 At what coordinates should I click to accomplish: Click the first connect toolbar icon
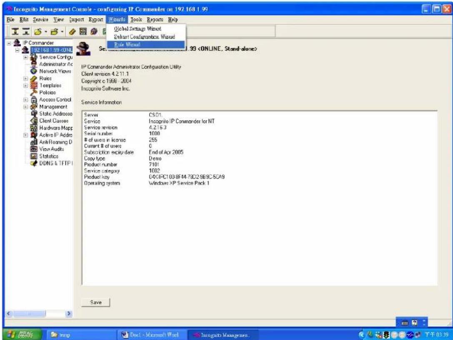[15, 31]
